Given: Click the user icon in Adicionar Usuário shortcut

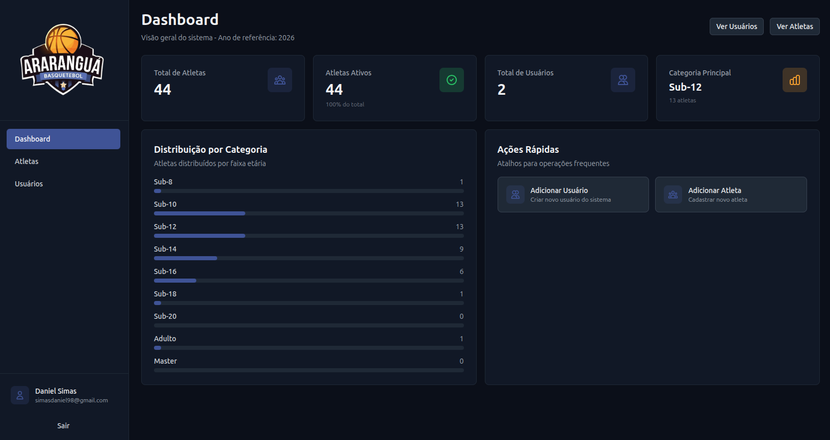Looking at the screenshot, I should [515, 195].
